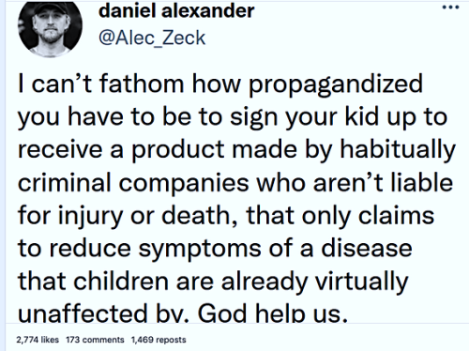Open the three-dot more options menu
The width and height of the screenshot is (469, 351).
point(450,8)
